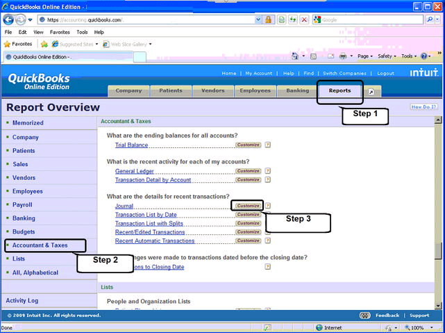This screenshot has height=333, width=445.
Task: Click the Support link in footer
Action: tap(419, 316)
